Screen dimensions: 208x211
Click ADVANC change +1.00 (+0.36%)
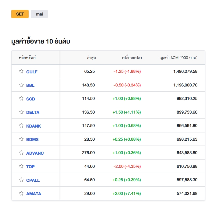[127, 153]
